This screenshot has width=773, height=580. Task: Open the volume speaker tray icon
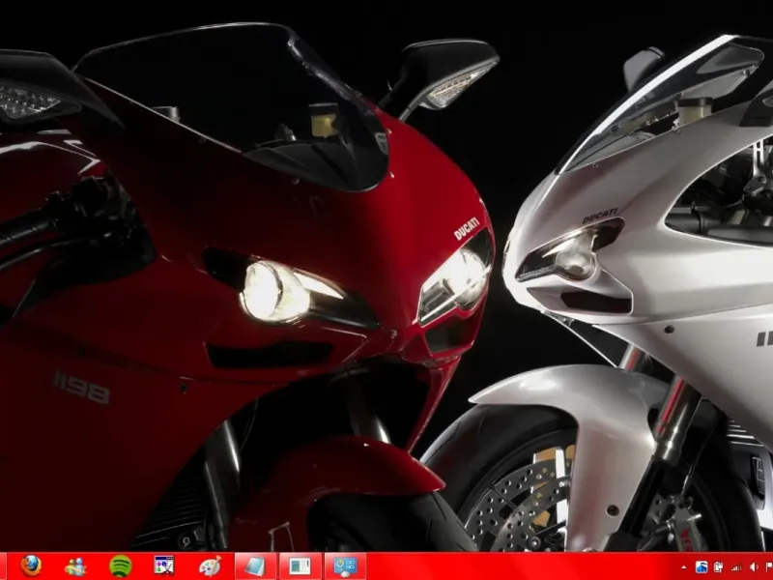752,566
